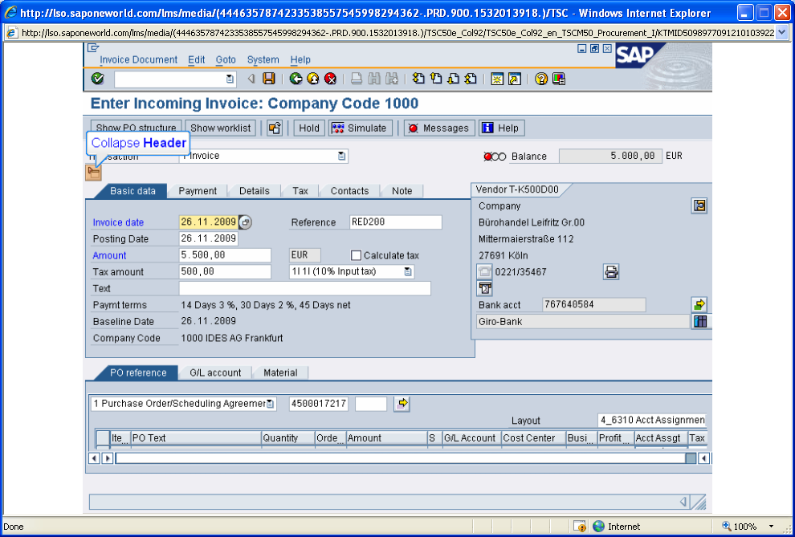Switch to the G/L account tab
Image resolution: width=795 pixels, height=537 pixels.
[215, 373]
